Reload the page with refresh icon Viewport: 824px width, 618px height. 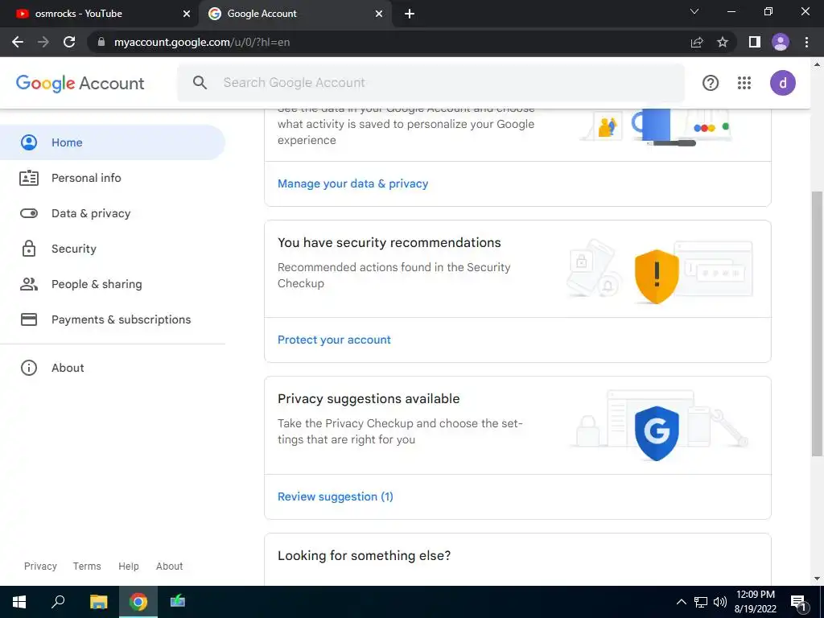coord(69,42)
